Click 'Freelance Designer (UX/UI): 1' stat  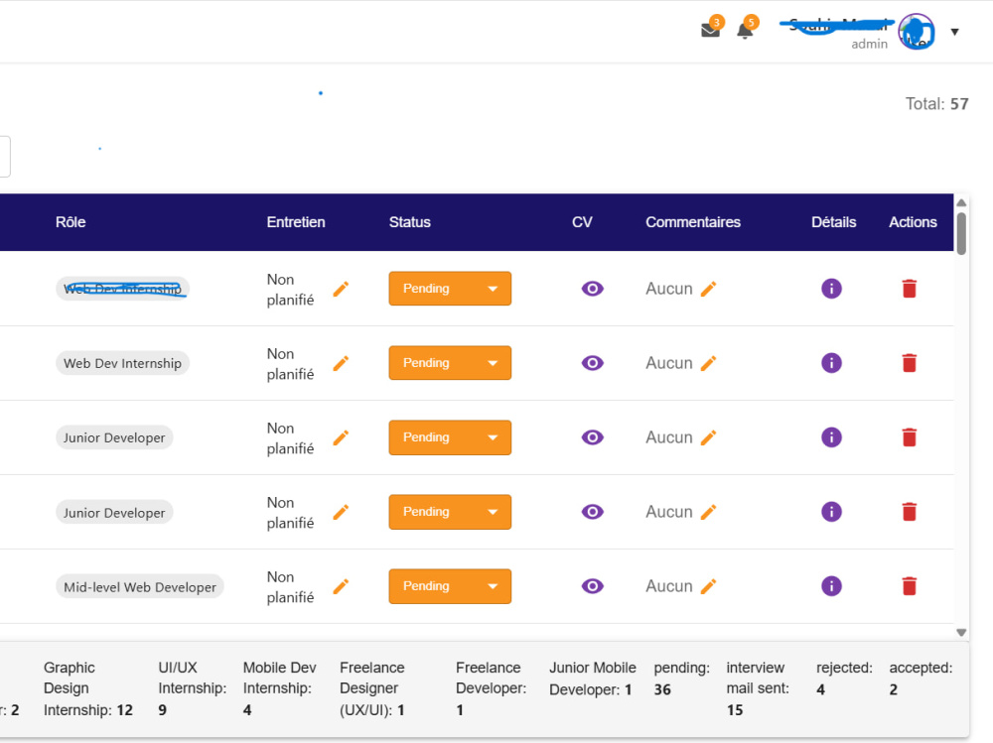[372, 688]
